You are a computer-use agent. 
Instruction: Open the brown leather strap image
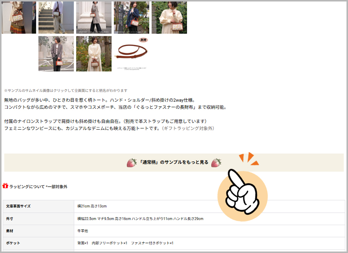click(x=131, y=54)
